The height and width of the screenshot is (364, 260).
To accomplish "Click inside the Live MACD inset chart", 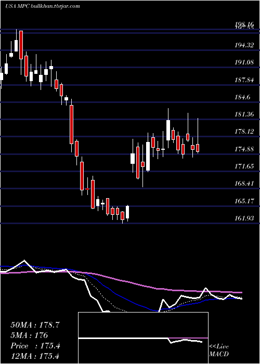I will pyautogui.click(x=143, y=338).
